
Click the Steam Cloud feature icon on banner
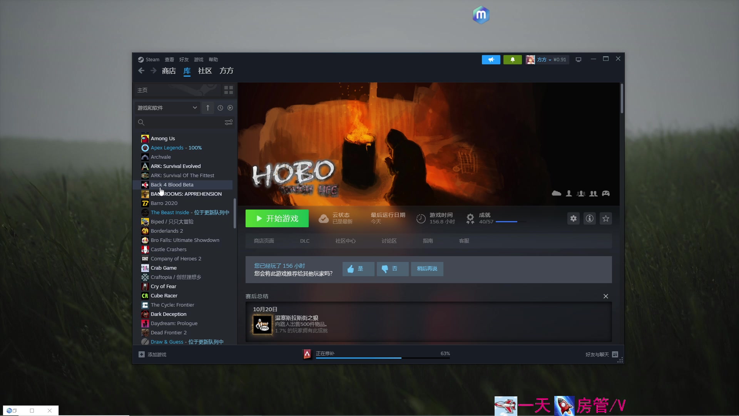[x=557, y=193]
